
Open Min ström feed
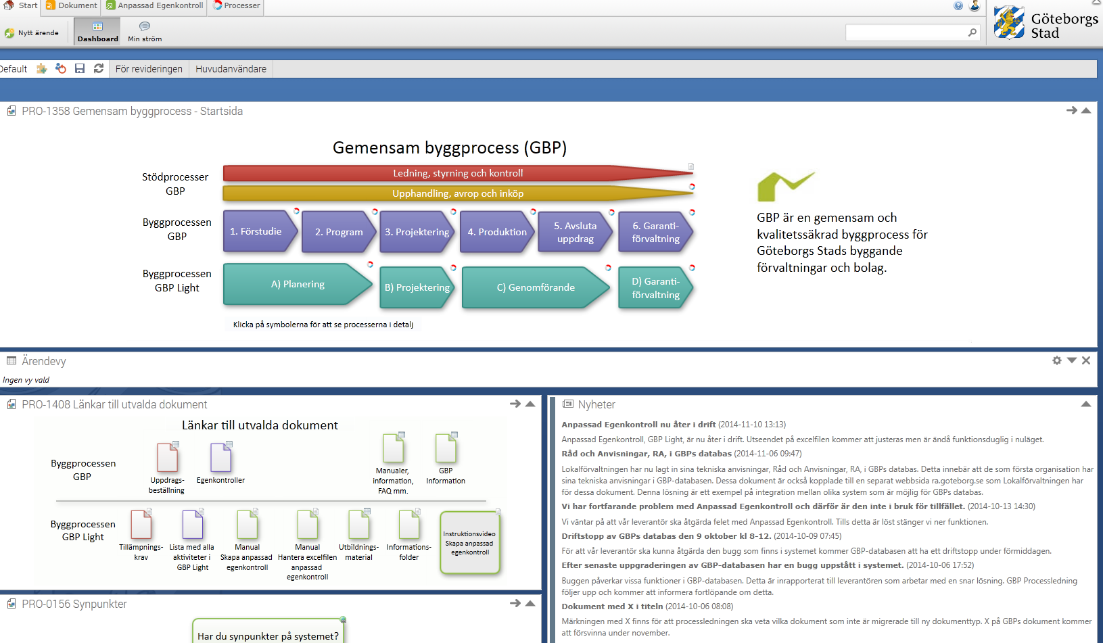(145, 32)
